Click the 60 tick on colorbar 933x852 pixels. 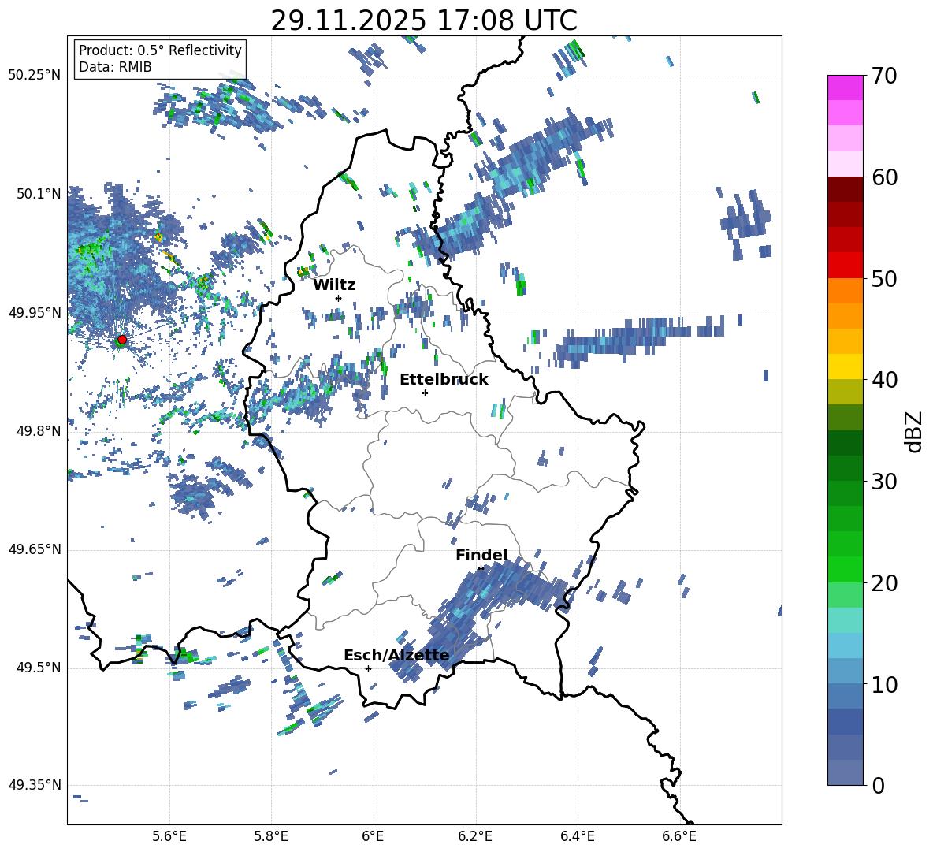tap(884, 177)
